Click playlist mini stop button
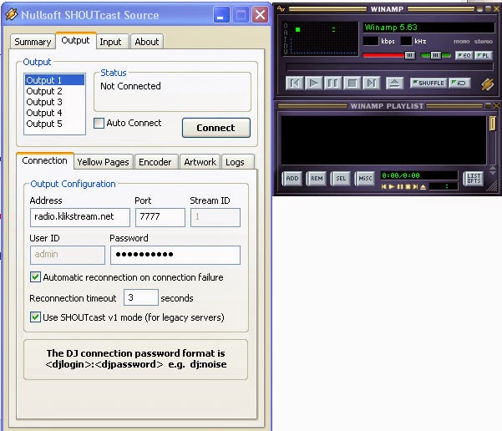This screenshot has height=431, width=502. click(x=408, y=186)
